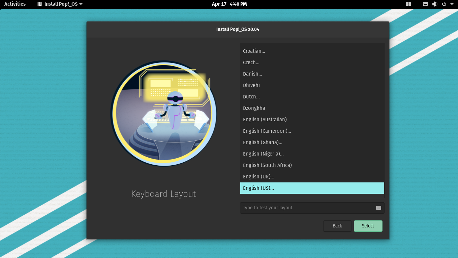Click the layout test input field
The image size is (458, 258).
click(x=303, y=208)
